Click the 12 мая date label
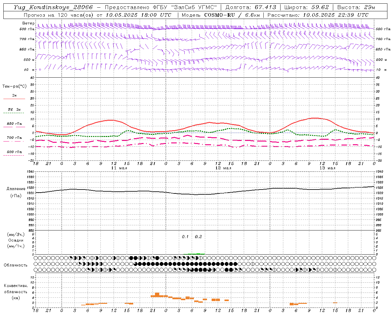 click(223, 168)
